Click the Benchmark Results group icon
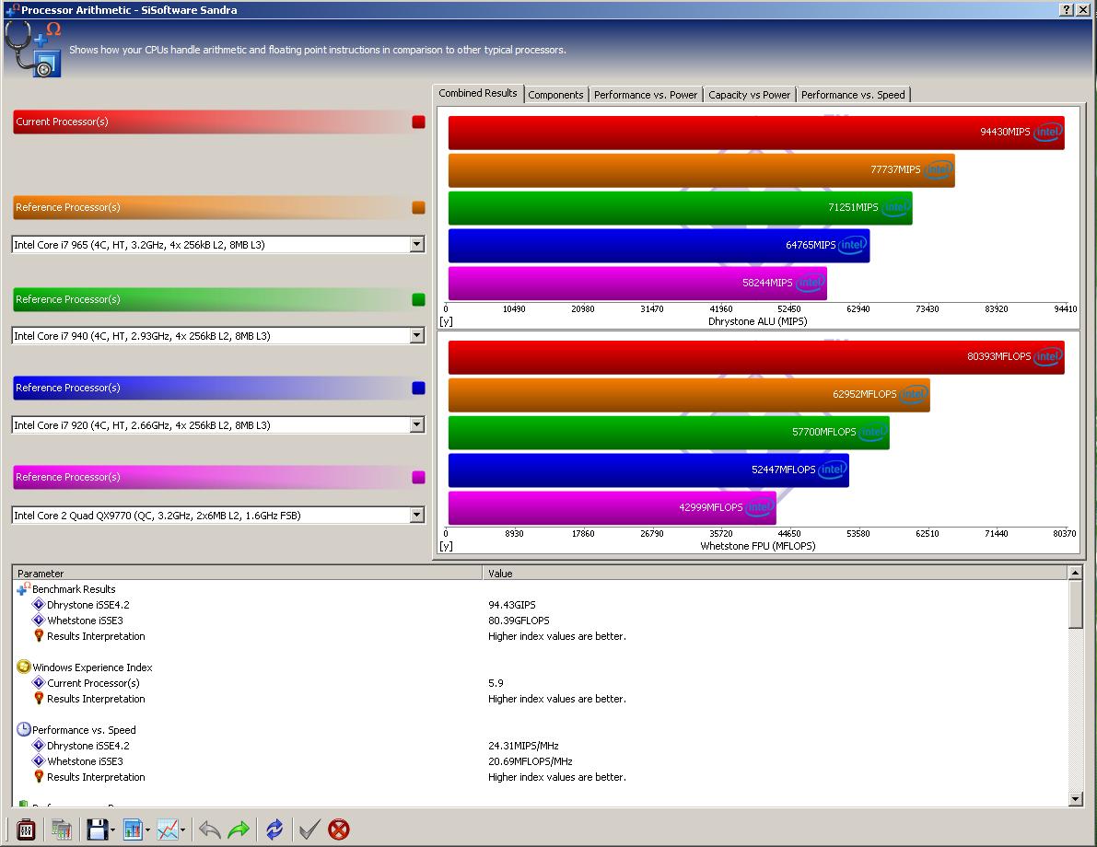 click(23, 589)
